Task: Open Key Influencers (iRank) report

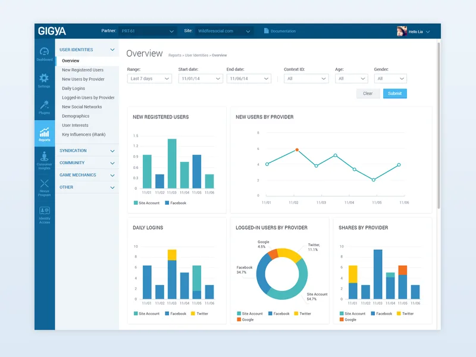Action: coord(83,134)
